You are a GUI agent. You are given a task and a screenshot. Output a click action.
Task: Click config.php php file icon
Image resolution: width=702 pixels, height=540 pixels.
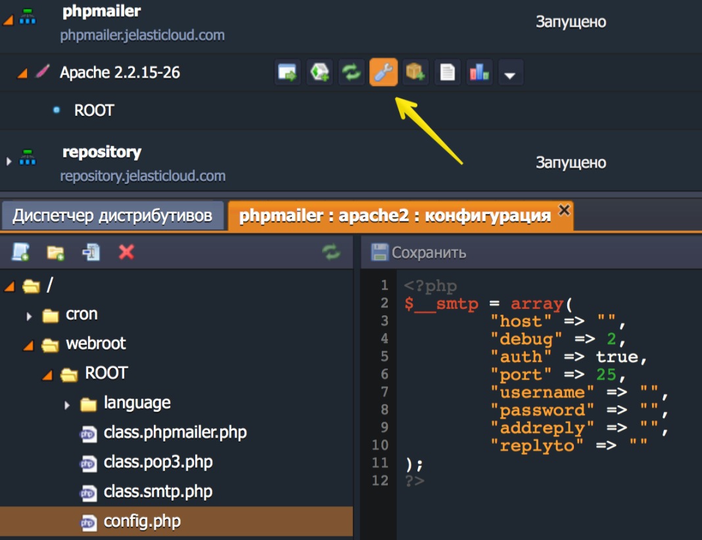[x=88, y=522]
